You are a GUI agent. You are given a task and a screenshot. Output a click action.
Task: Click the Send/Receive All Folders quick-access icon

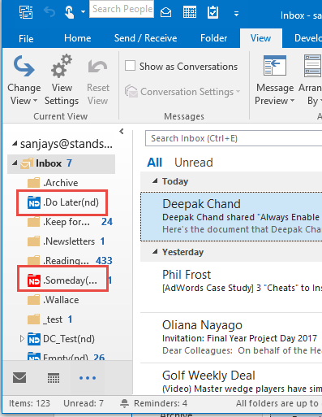[26, 12]
